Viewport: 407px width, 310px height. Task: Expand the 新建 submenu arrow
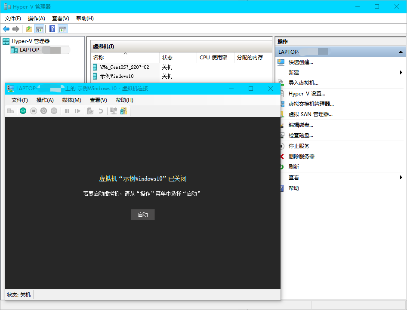401,73
